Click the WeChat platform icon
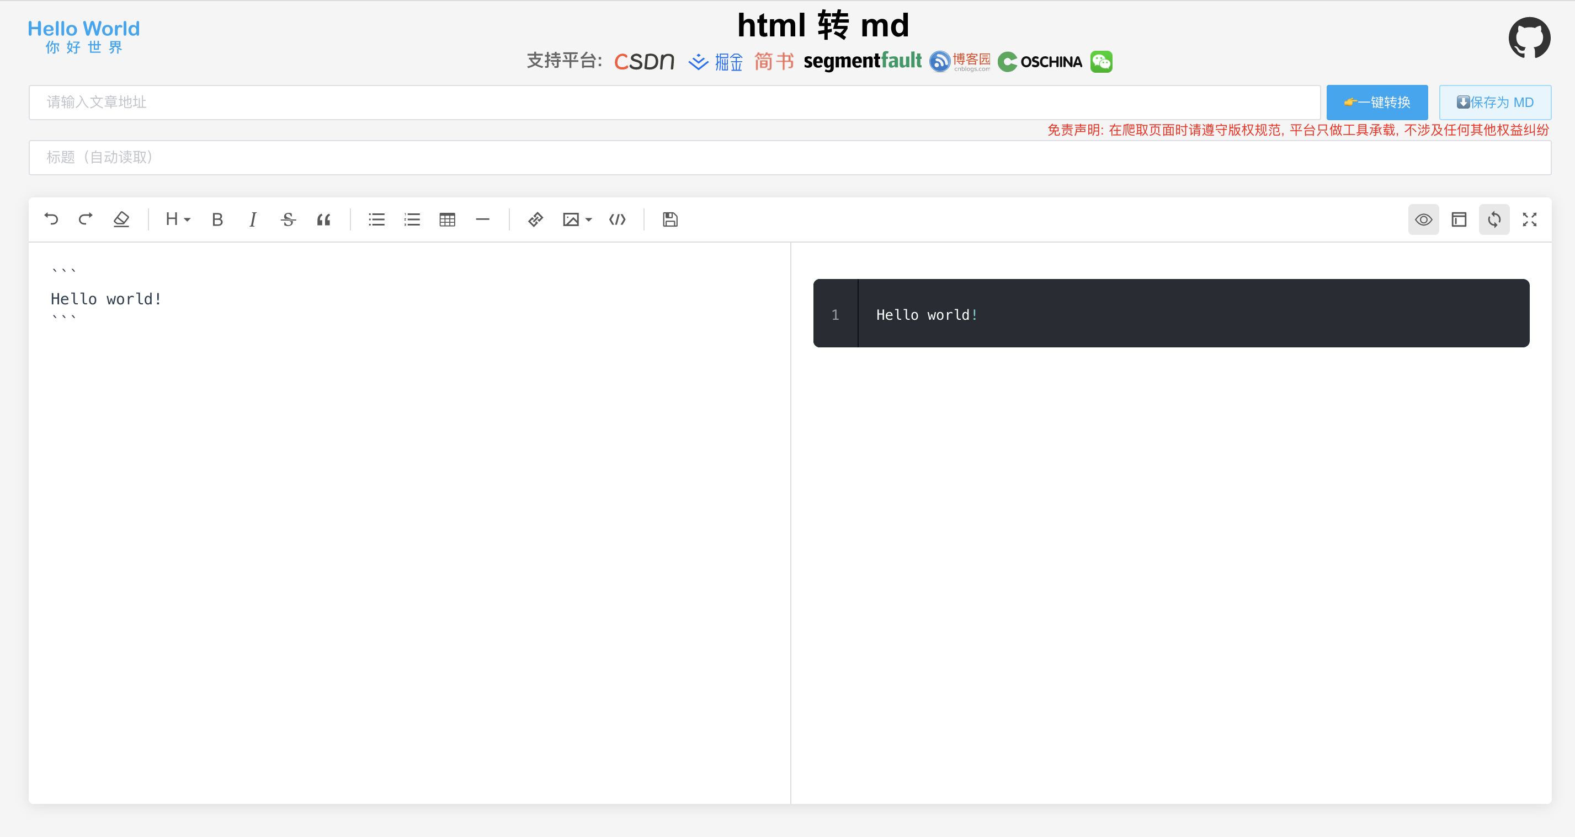 [1101, 61]
